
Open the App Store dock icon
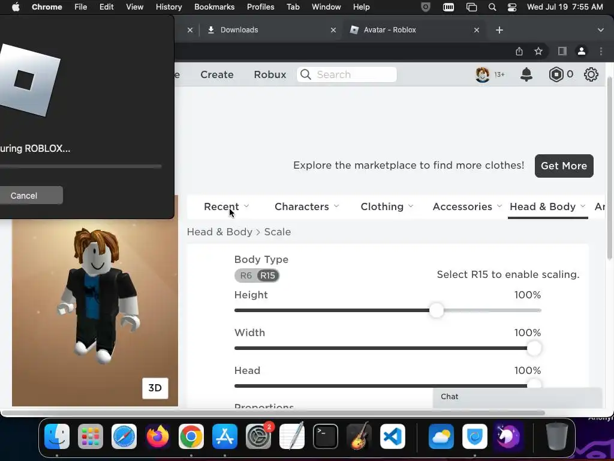point(225,436)
